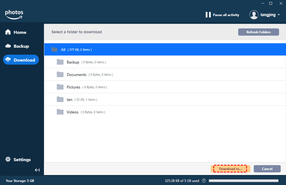The image size is (286, 185).
Task: Click the storage usage progress bar
Action: 243,181
